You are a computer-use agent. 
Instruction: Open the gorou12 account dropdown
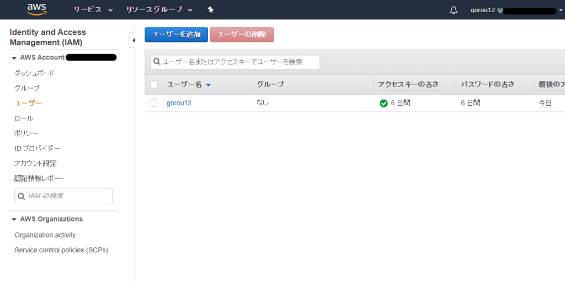point(516,10)
